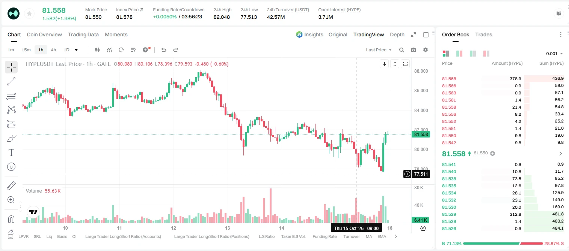Select the ruler measure tool

pos(11,186)
